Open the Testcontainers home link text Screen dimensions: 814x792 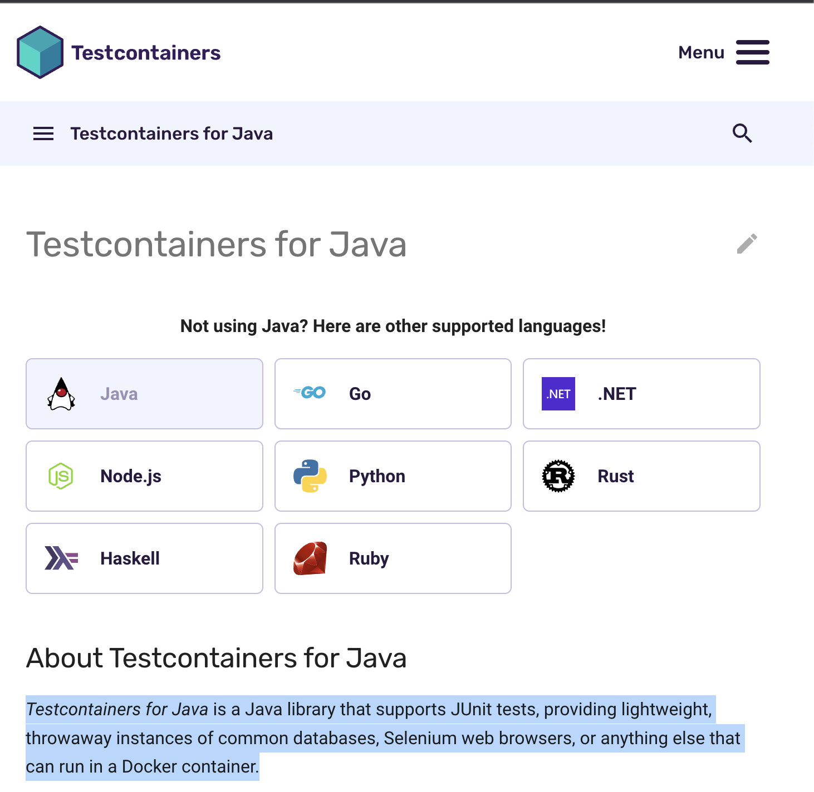(146, 53)
